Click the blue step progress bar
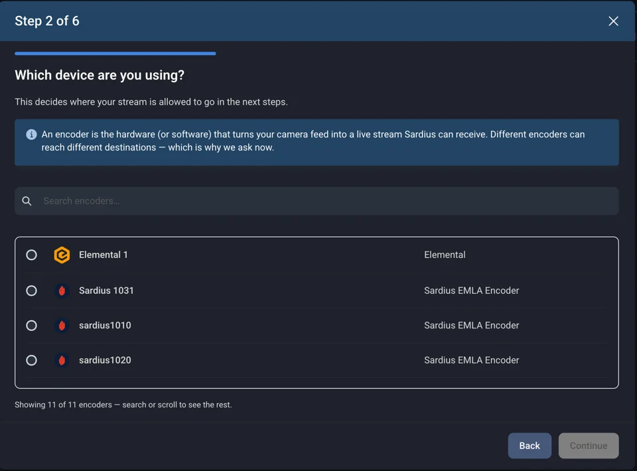Screen dimensions: 637x471 [115, 53]
